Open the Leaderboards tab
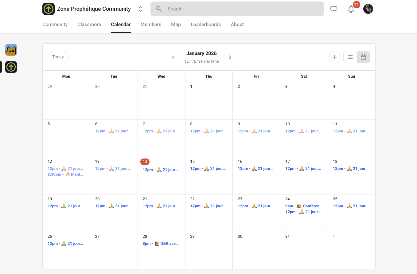417x274 pixels. pos(205,25)
